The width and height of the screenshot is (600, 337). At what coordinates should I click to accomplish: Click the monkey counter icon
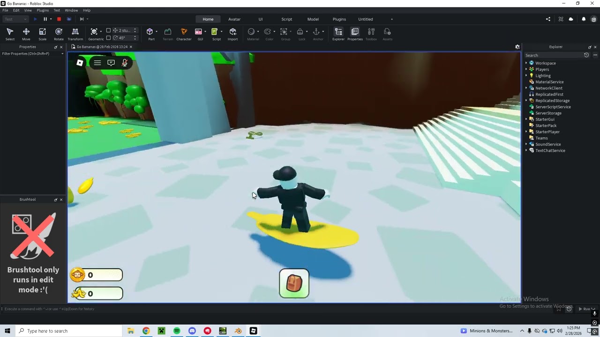click(77, 275)
